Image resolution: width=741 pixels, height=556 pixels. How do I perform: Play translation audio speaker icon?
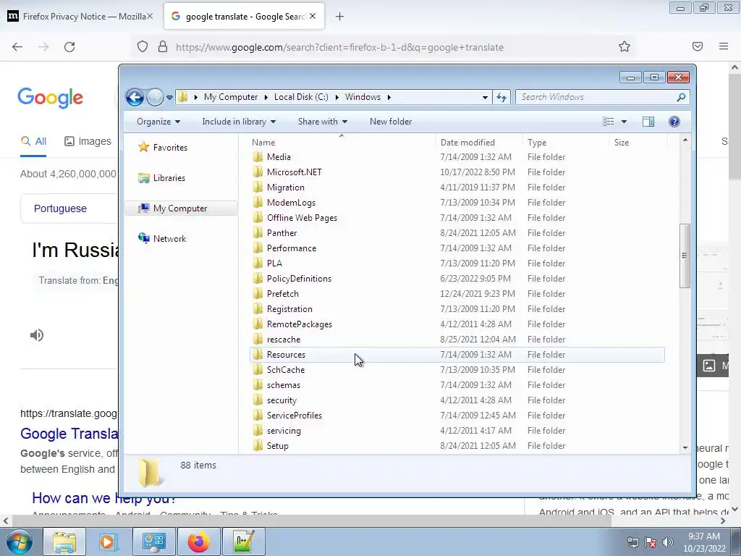pyautogui.click(x=37, y=335)
